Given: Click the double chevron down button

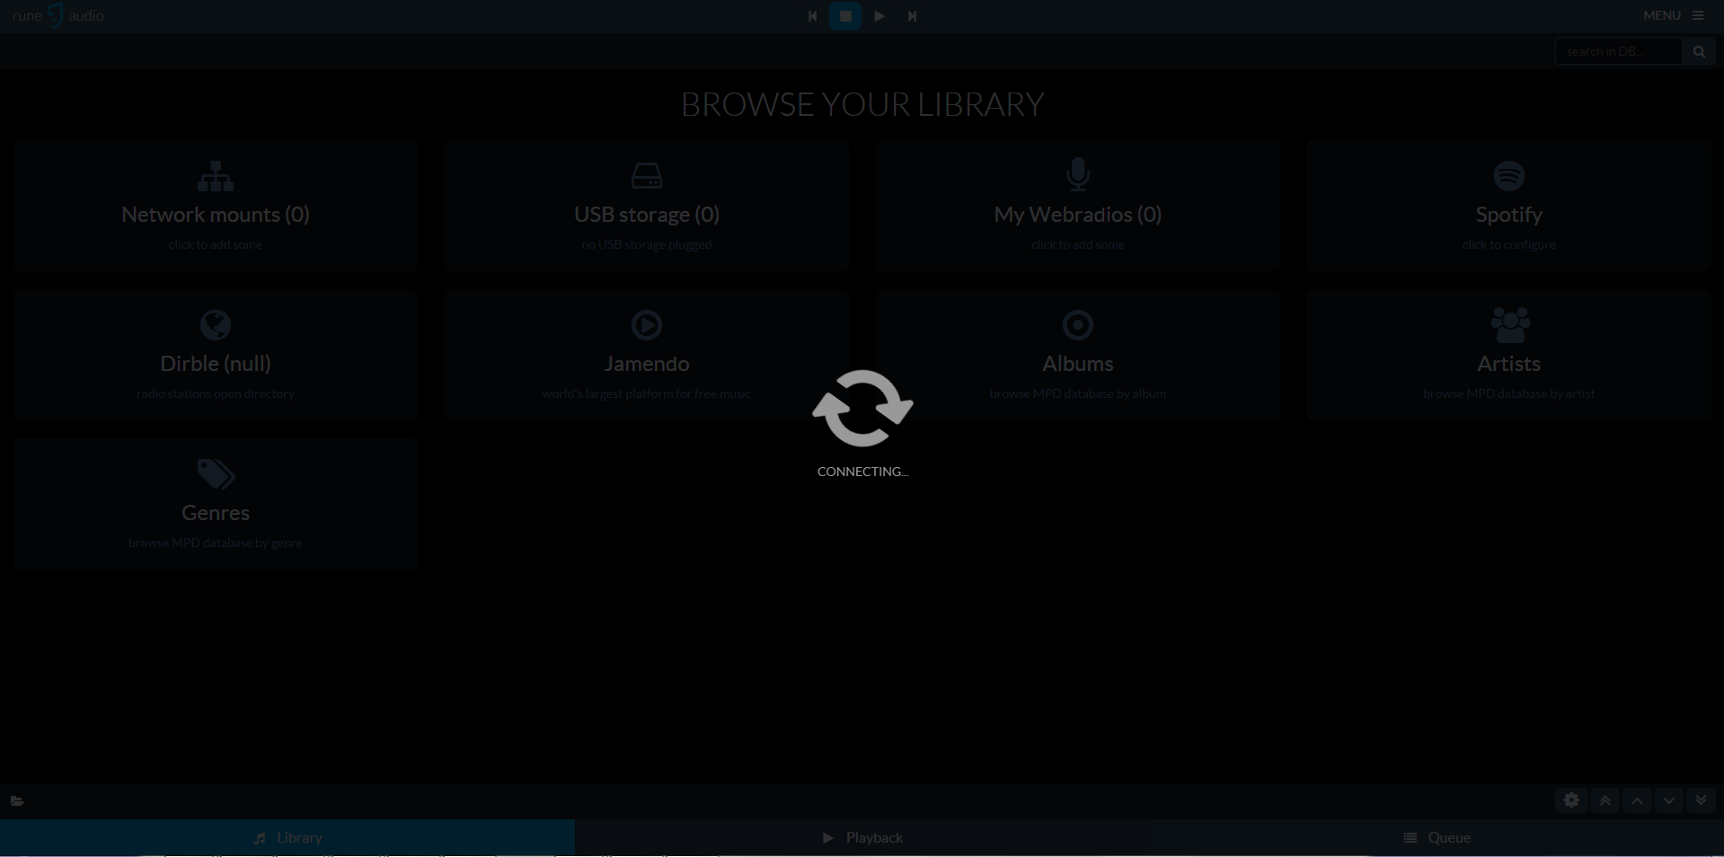Looking at the screenshot, I should tap(1701, 800).
